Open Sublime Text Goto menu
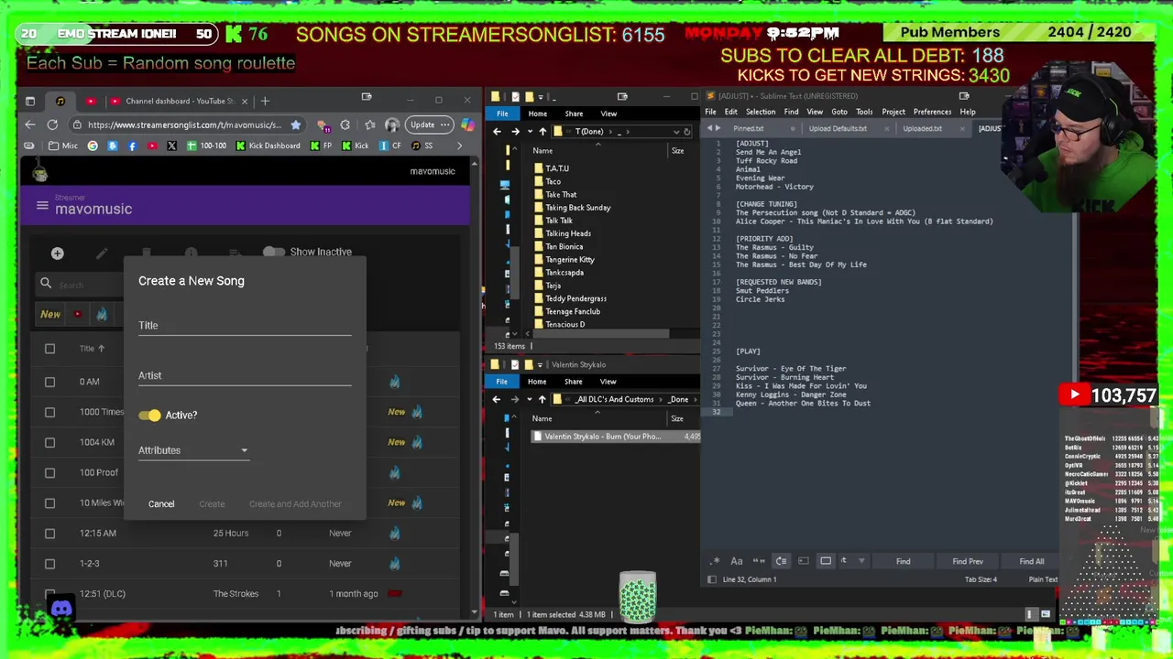The height and width of the screenshot is (659, 1173). click(839, 112)
